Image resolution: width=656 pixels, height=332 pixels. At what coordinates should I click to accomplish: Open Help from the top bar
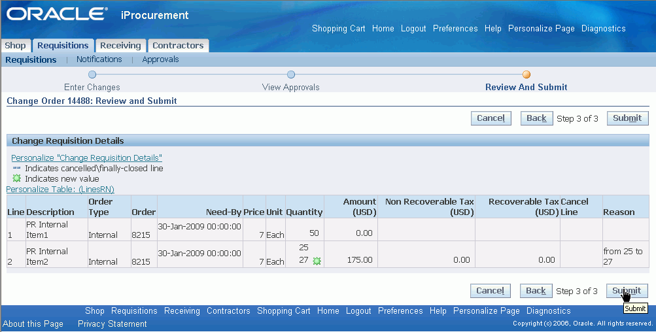[493, 29]
